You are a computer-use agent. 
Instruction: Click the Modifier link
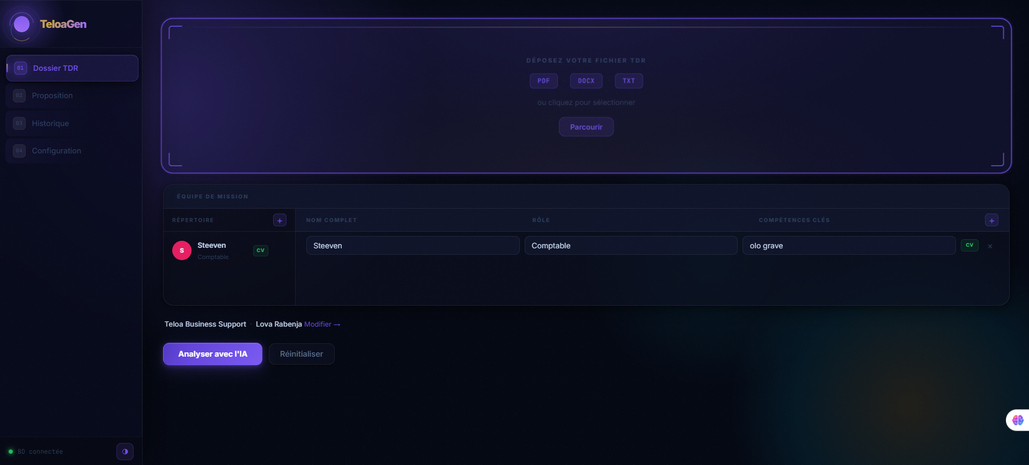pos(322,324)
